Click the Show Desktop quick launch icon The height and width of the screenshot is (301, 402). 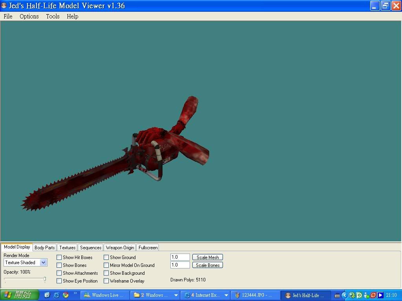[x=47, y=295]
